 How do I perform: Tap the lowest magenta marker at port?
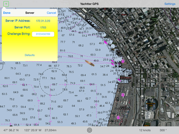(118, 117)
